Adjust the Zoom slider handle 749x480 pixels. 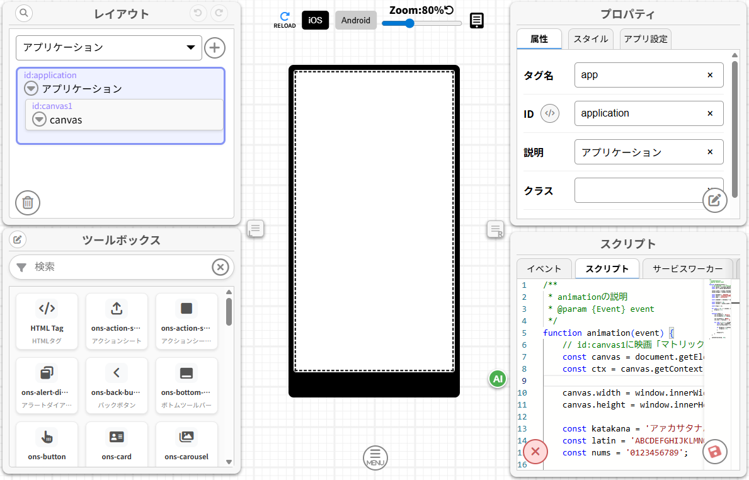[409, 23]
